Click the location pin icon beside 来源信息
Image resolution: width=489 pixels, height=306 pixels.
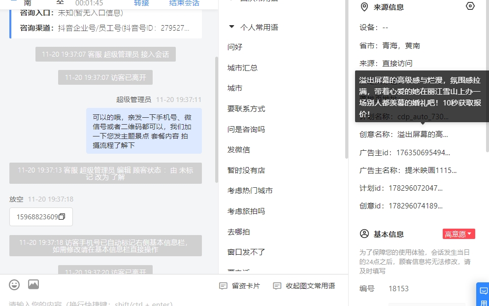364,7
